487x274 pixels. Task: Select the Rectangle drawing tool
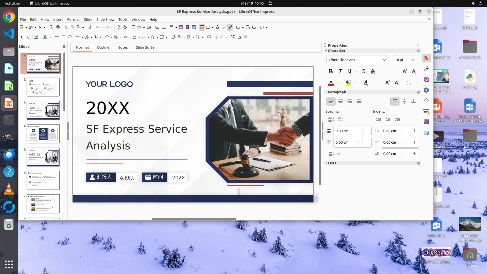(x=63, y=37)
